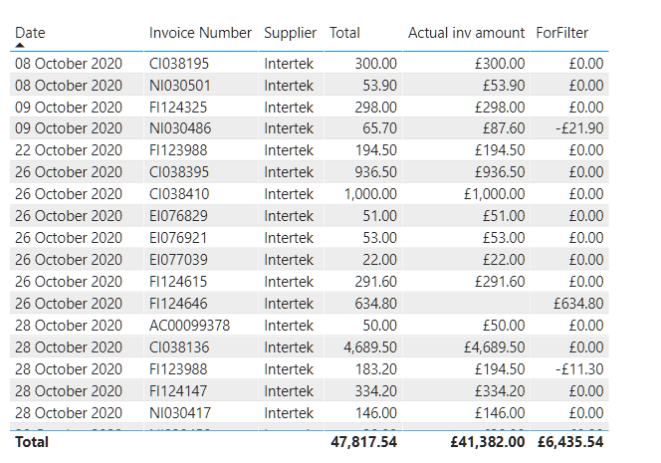
Task: Click the Total cell 65.70
Action: (x=379, y=128)
